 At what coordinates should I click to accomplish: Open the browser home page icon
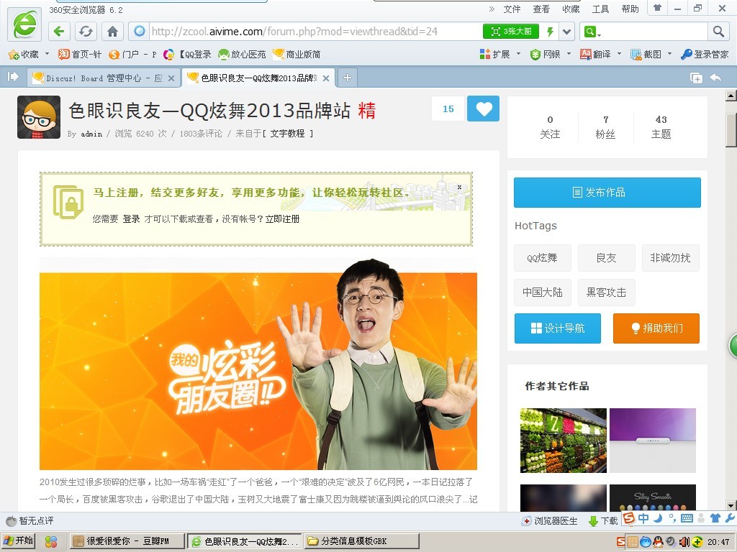pos(112,32)
